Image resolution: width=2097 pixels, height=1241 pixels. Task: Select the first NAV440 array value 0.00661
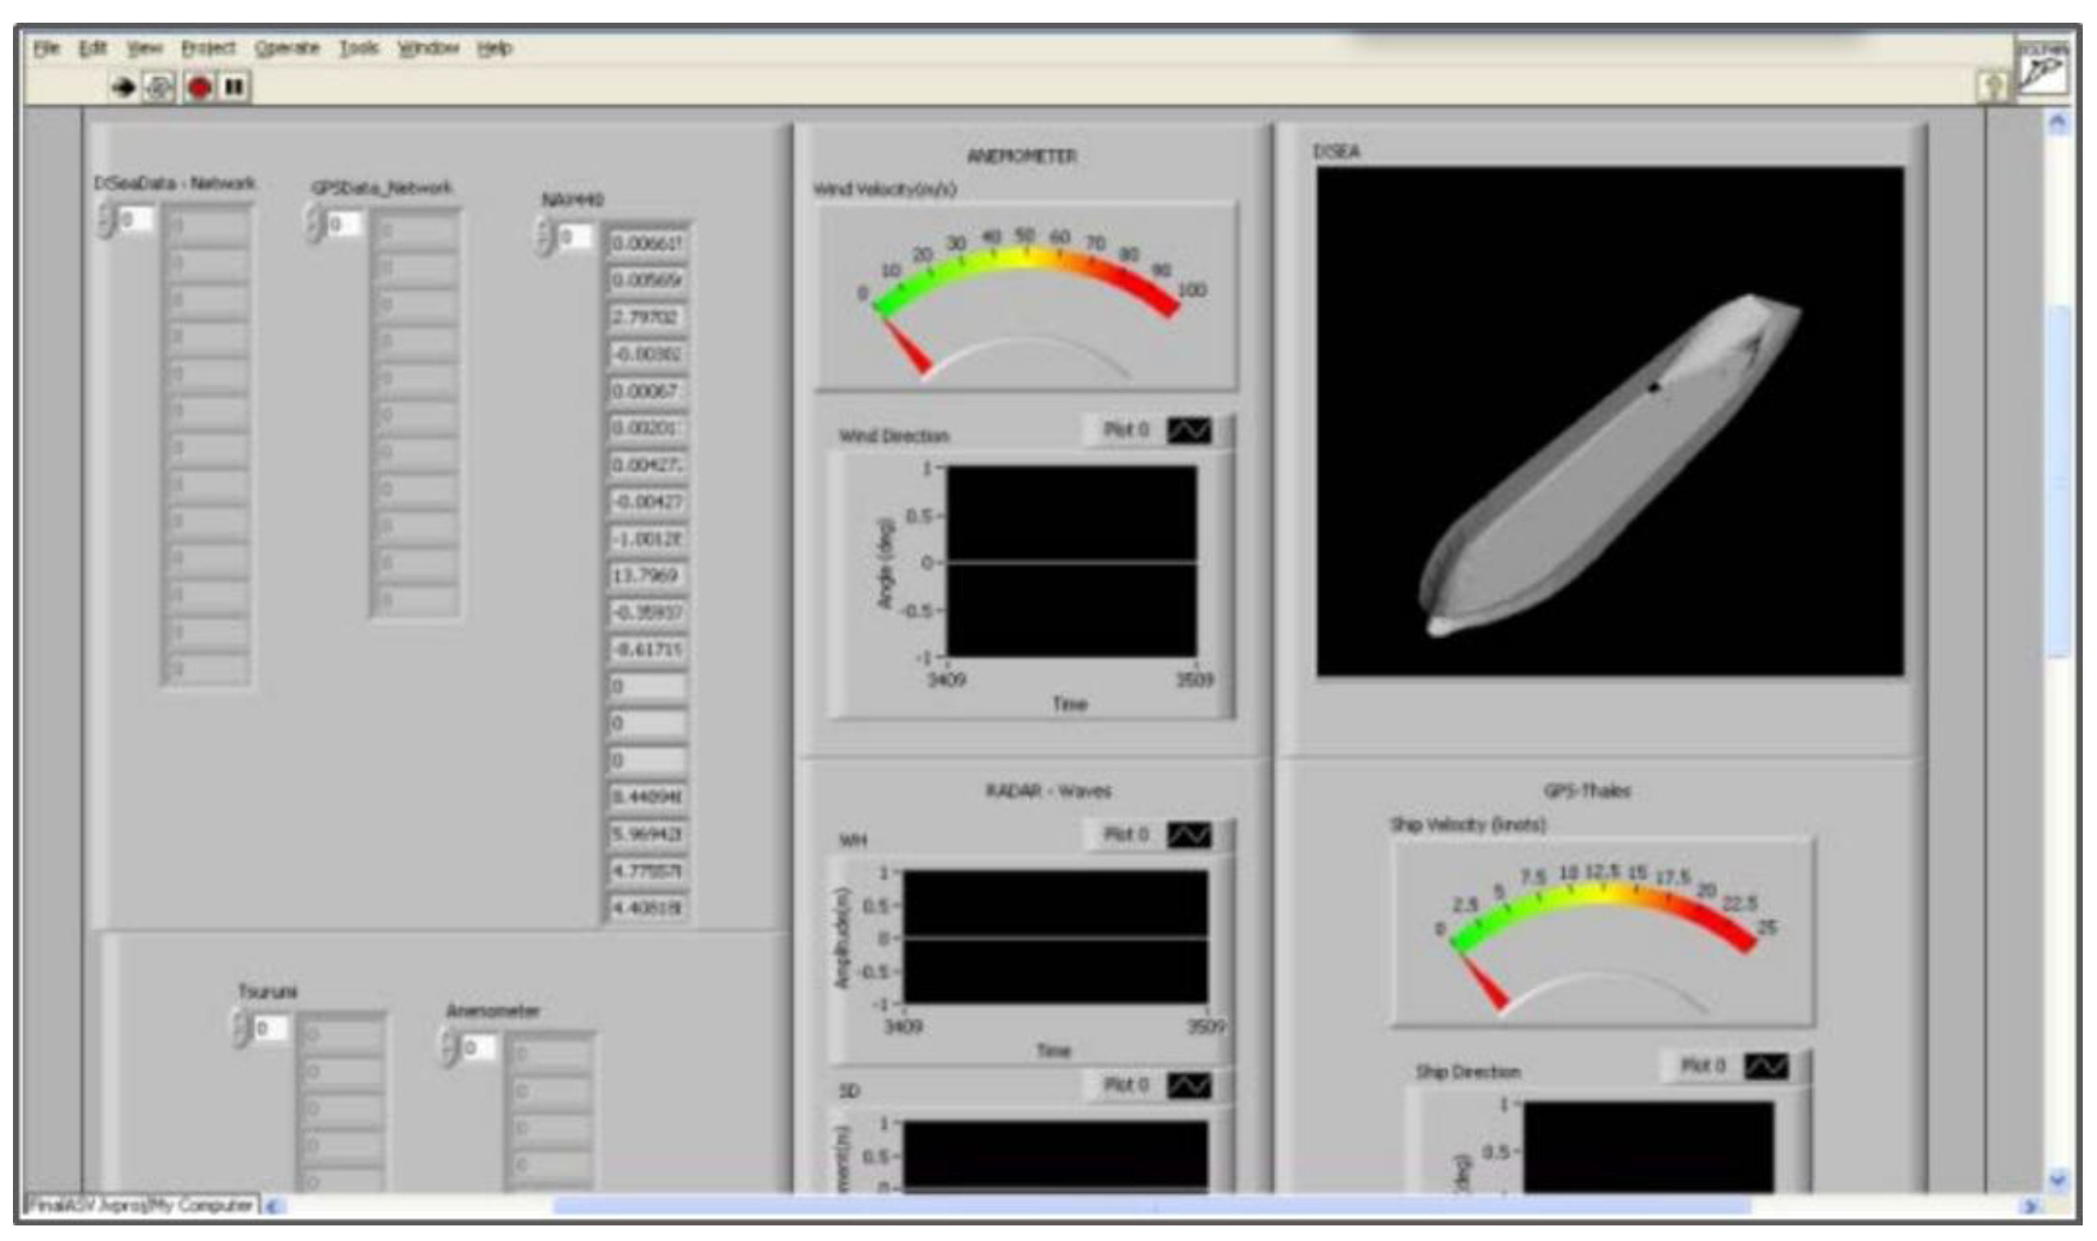[x=647, y=243]
